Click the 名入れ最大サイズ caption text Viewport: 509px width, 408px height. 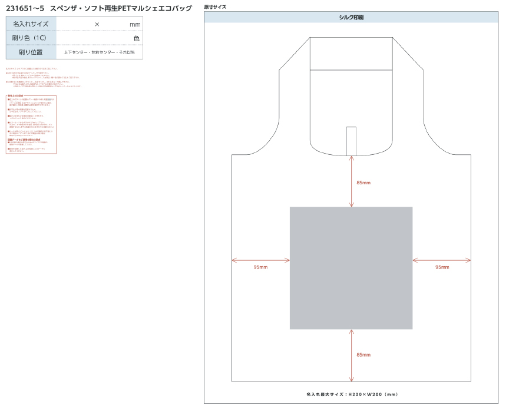coord(352,393)
